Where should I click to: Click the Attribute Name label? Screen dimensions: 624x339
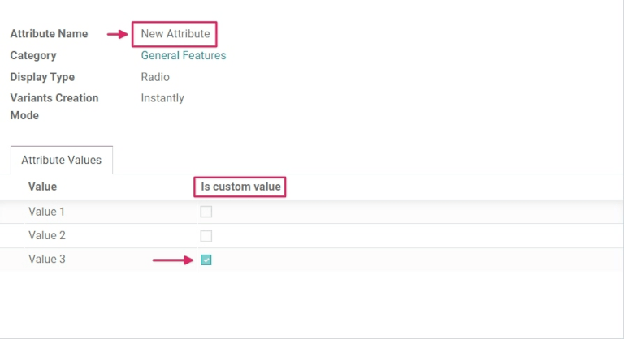(49, 34)
